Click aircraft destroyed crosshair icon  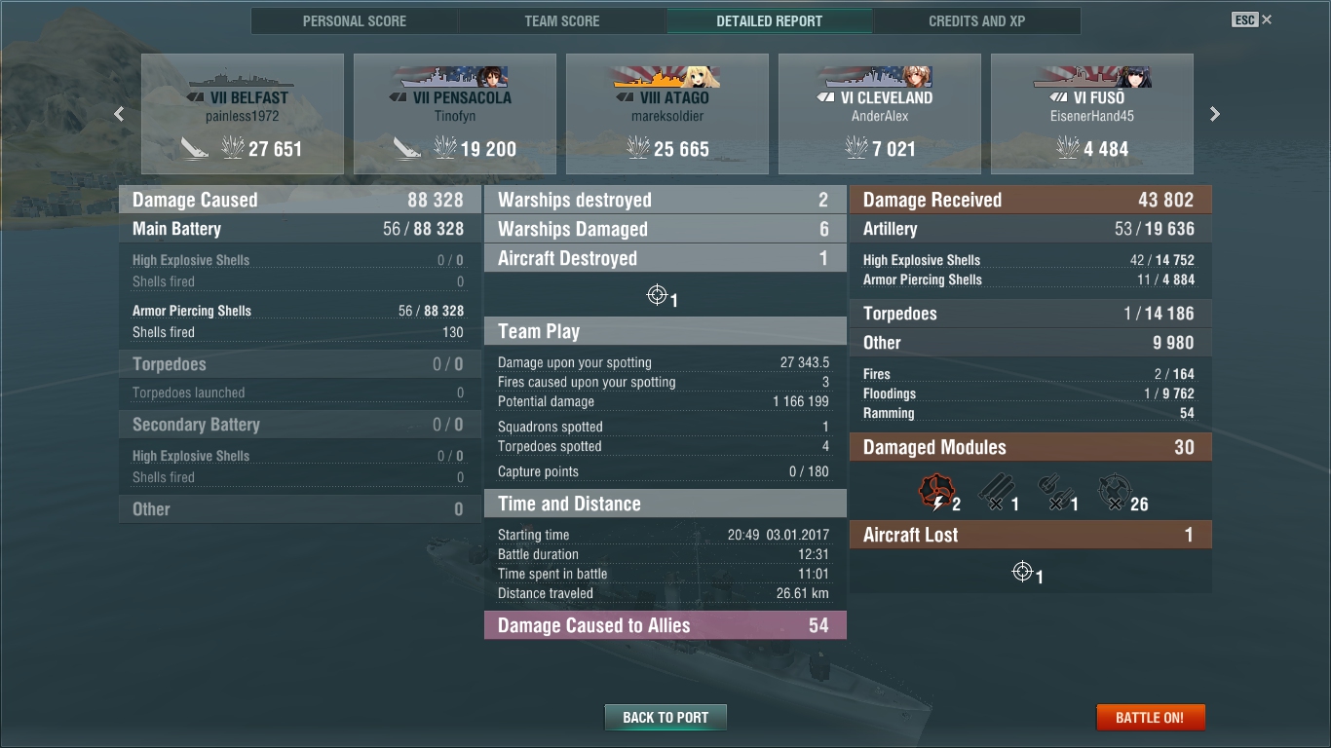658,295
